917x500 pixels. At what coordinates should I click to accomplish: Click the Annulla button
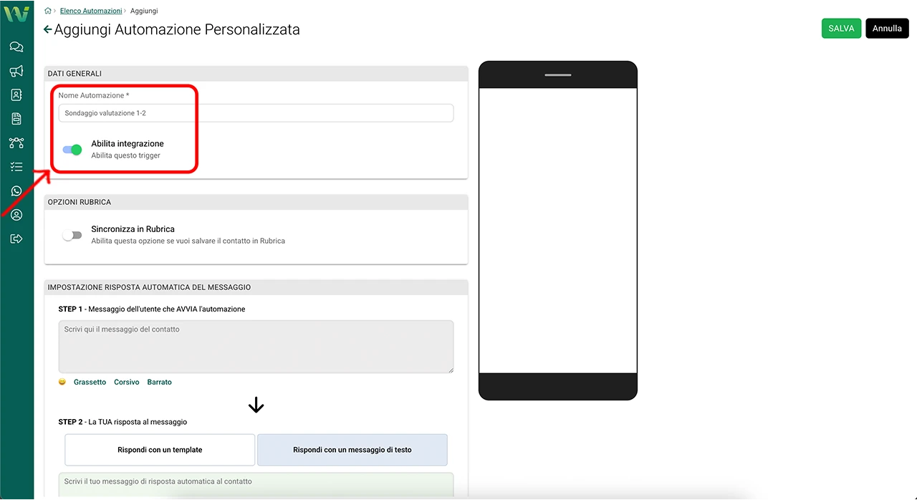(887, 28)
